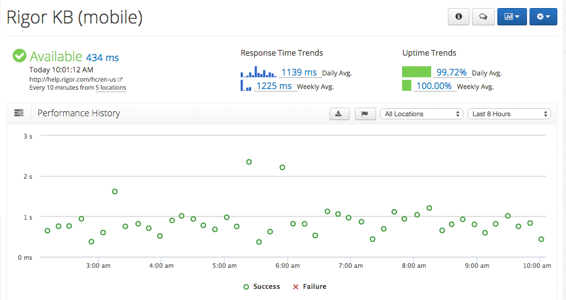Viewport: 566px width, 300px height.
Task: Click the Uptime Trends heading
Action: tap(429, 53)
